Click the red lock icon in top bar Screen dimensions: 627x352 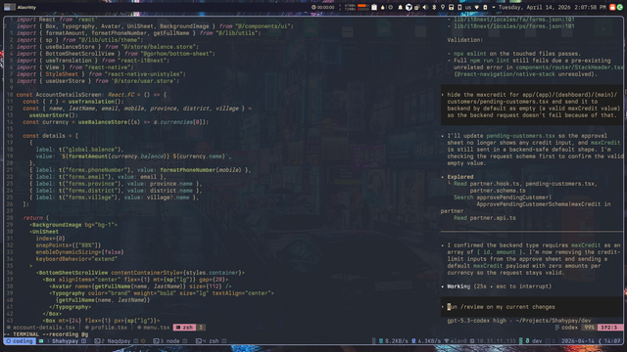[x=612, y=7]
